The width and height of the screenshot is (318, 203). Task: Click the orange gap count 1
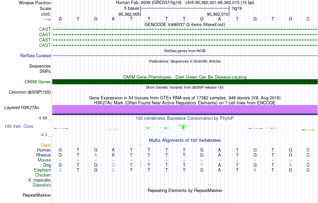(x=140, y=145)
